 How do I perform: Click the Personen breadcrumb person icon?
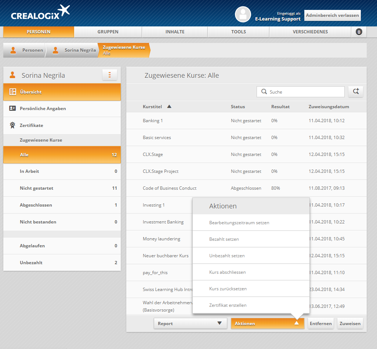(13, 50)
